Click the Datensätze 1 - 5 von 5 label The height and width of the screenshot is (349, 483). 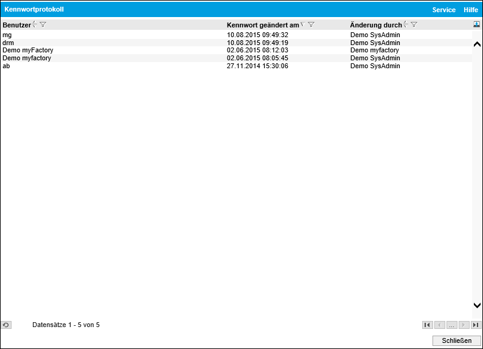coord(66,325)
